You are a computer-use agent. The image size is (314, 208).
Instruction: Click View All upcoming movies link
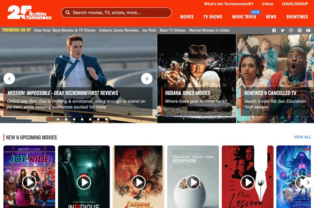[302, 137]
